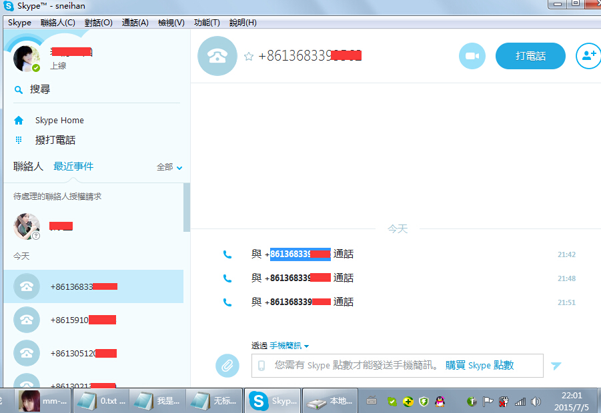The width and height of the screenshot is (601, 413).
Task: Click the 購買 Skype 點數 link
Action: pyautogui.click(x=480, y=366)
